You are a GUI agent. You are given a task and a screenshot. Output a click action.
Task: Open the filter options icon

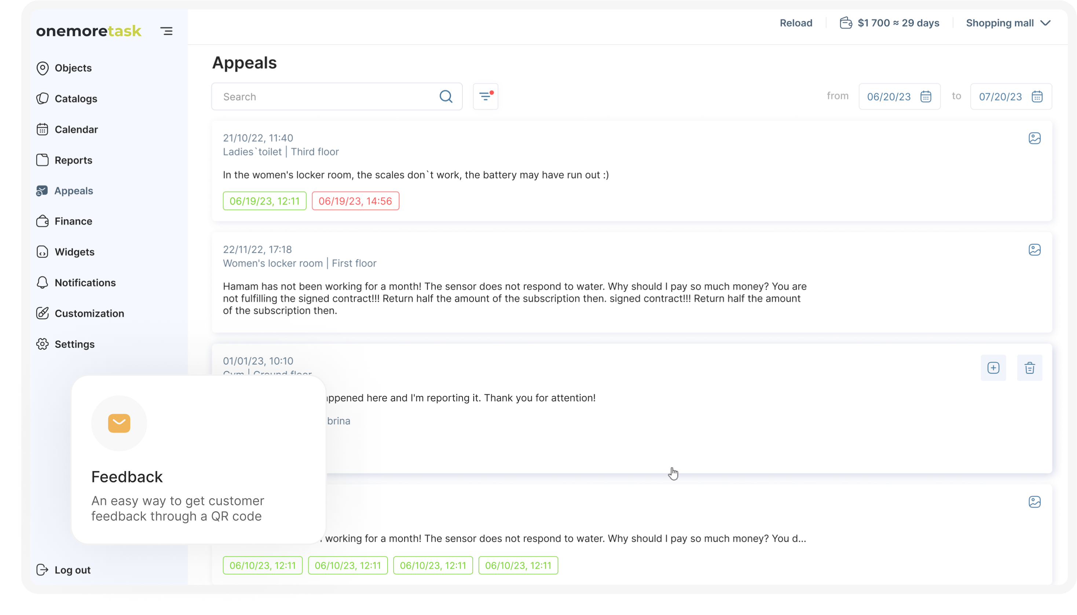coord(486,97)
